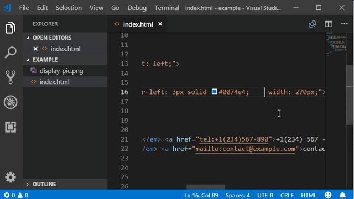Viewport: 354px width, 199px height.
Task: Expand the Outline section
Action: [28, 184]
